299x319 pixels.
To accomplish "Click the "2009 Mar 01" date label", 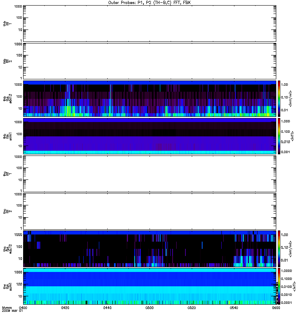I will [12, 311].
